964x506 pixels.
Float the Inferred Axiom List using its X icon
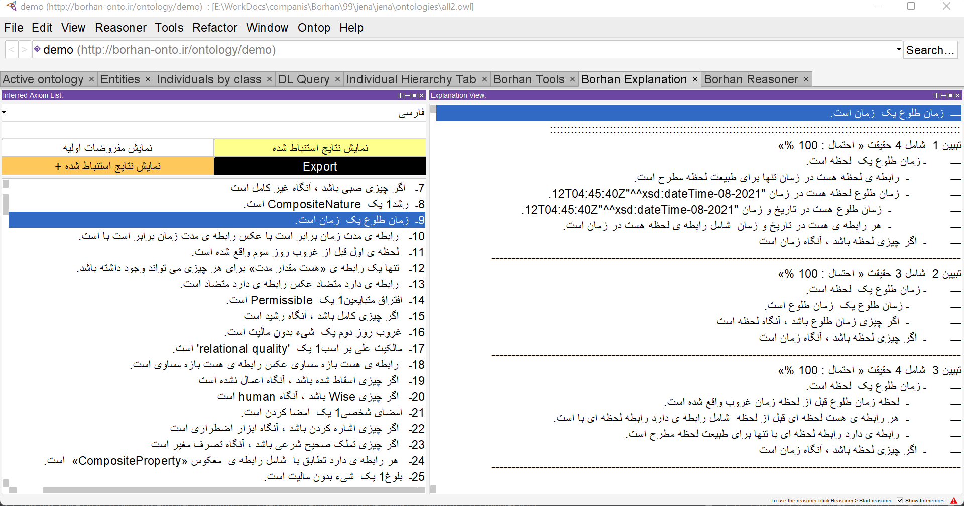[x=421, y=95]
